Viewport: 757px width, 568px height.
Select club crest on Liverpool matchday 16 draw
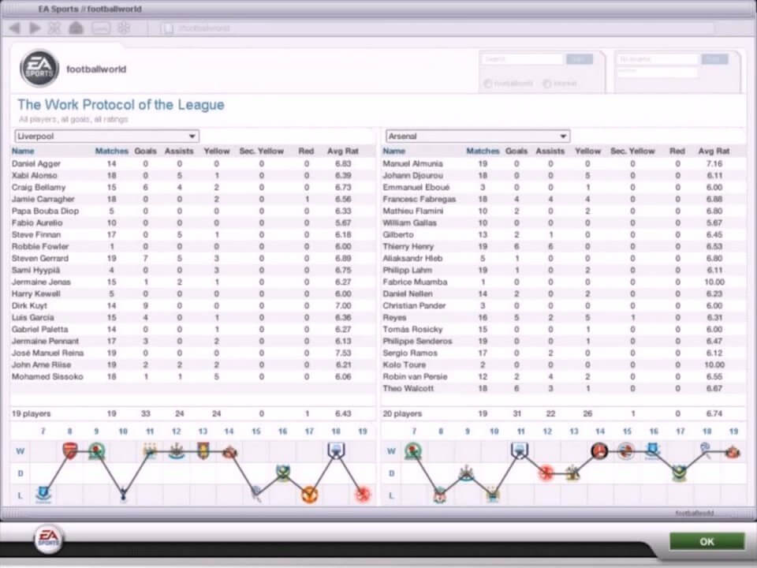[283, 473]
